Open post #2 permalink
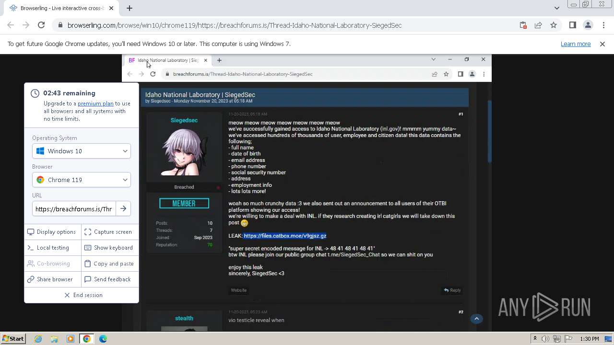The image size is (614, 345). 460,312
